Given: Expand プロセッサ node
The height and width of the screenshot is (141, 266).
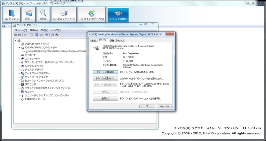Looking at the screenshot, I should click(x=19, y=84).
